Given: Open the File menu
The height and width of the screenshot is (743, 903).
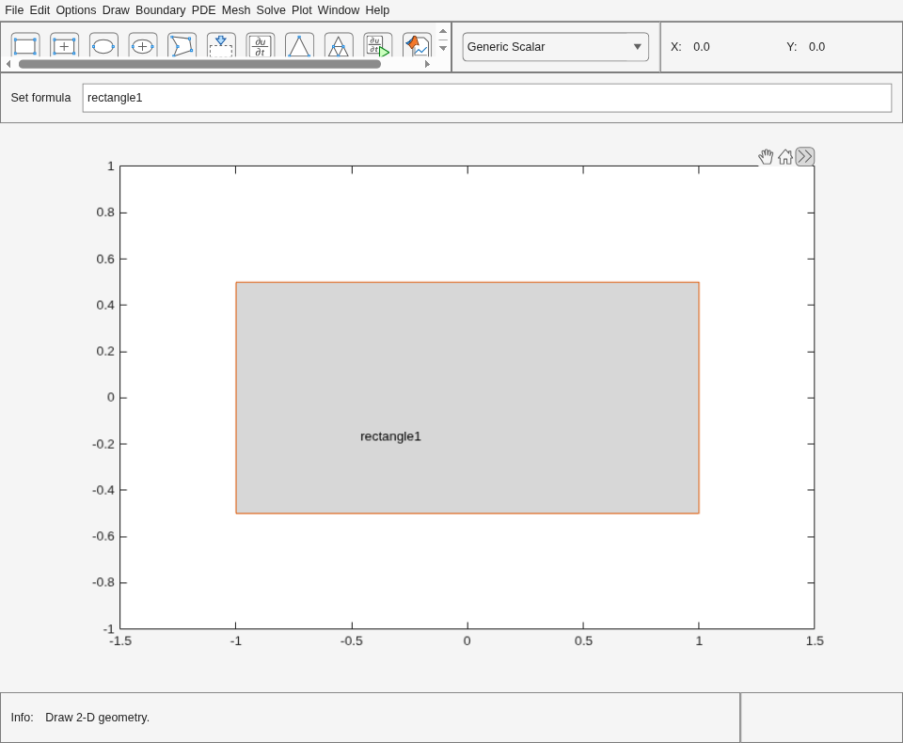Looking at the screenshot, I should tap(14, 10).
